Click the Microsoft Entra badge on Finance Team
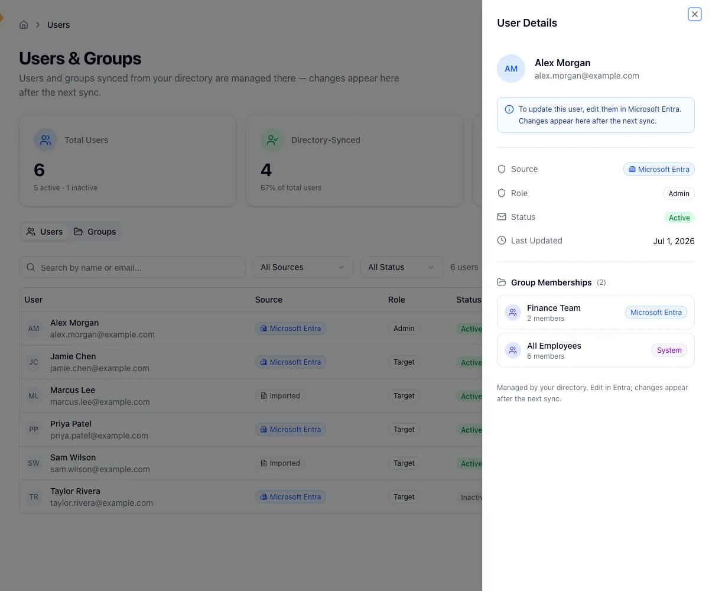The image size is (709, 591). click(x=656, y=312)
